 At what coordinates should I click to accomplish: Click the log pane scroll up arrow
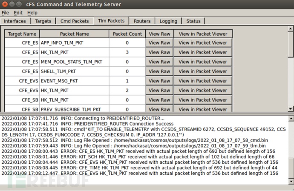pos(291,118)
